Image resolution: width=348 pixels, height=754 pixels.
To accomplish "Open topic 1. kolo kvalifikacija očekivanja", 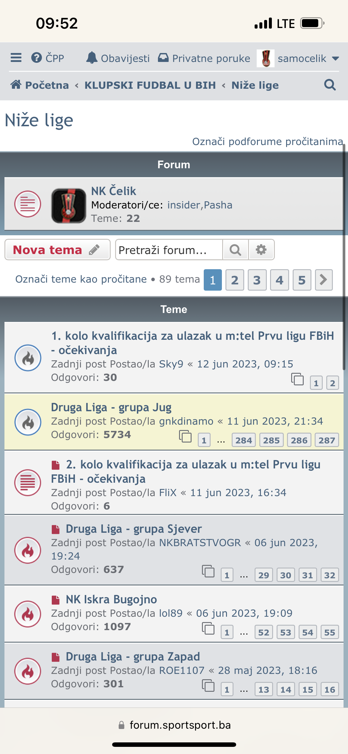I will (193, 343).
